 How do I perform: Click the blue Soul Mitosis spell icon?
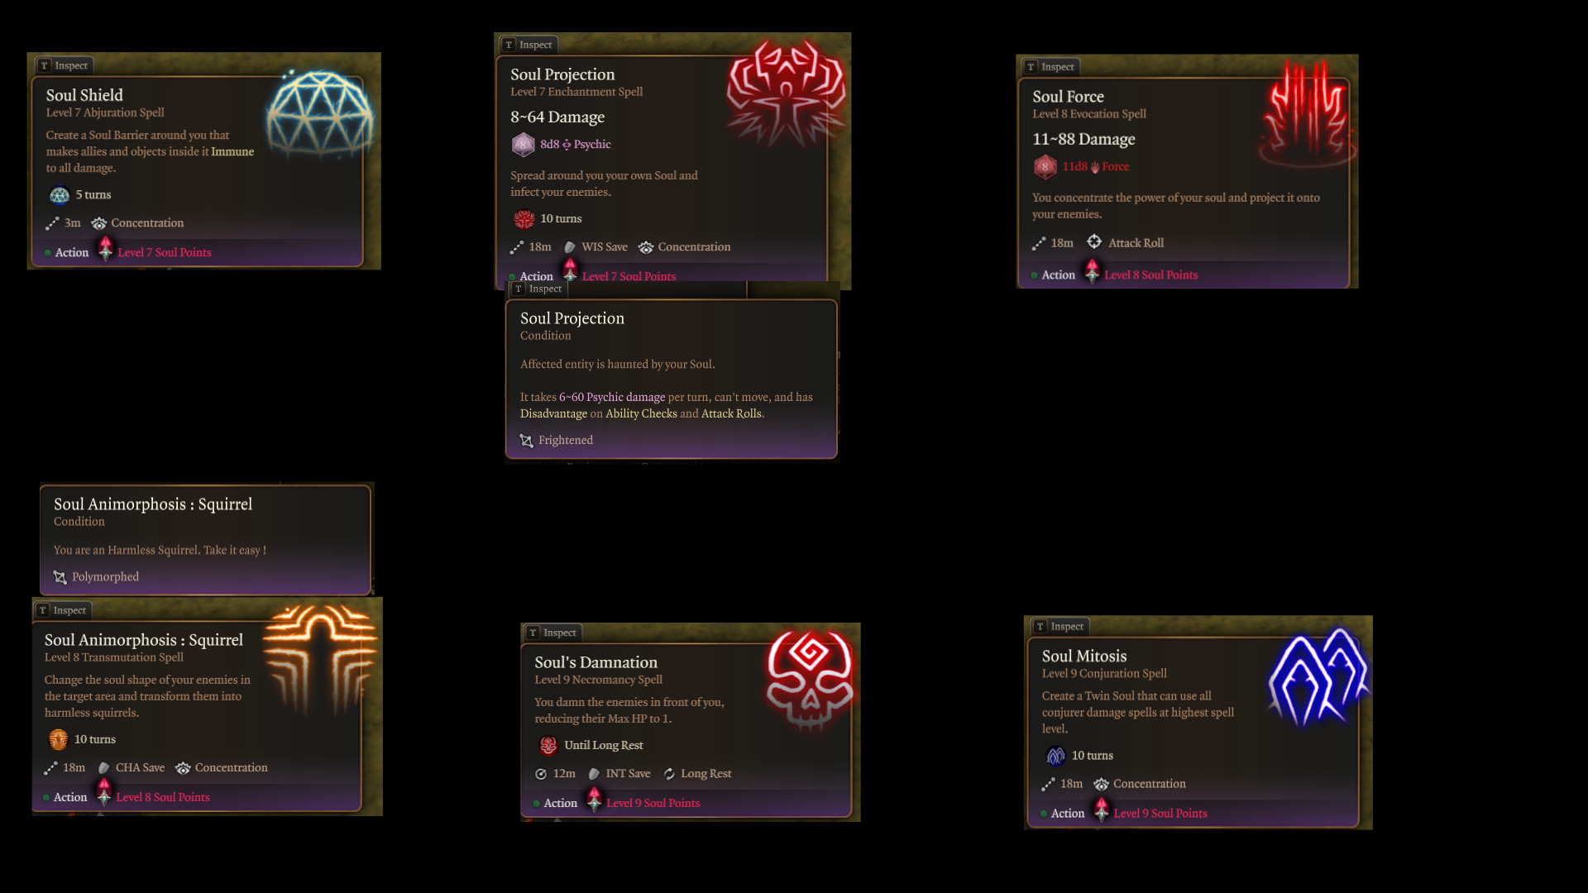point(1318,676)
